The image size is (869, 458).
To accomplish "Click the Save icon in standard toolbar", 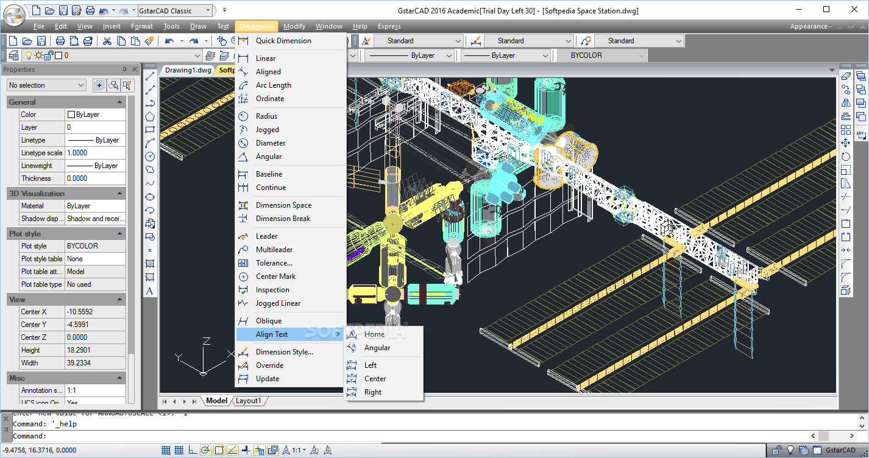I will (41, 41).
